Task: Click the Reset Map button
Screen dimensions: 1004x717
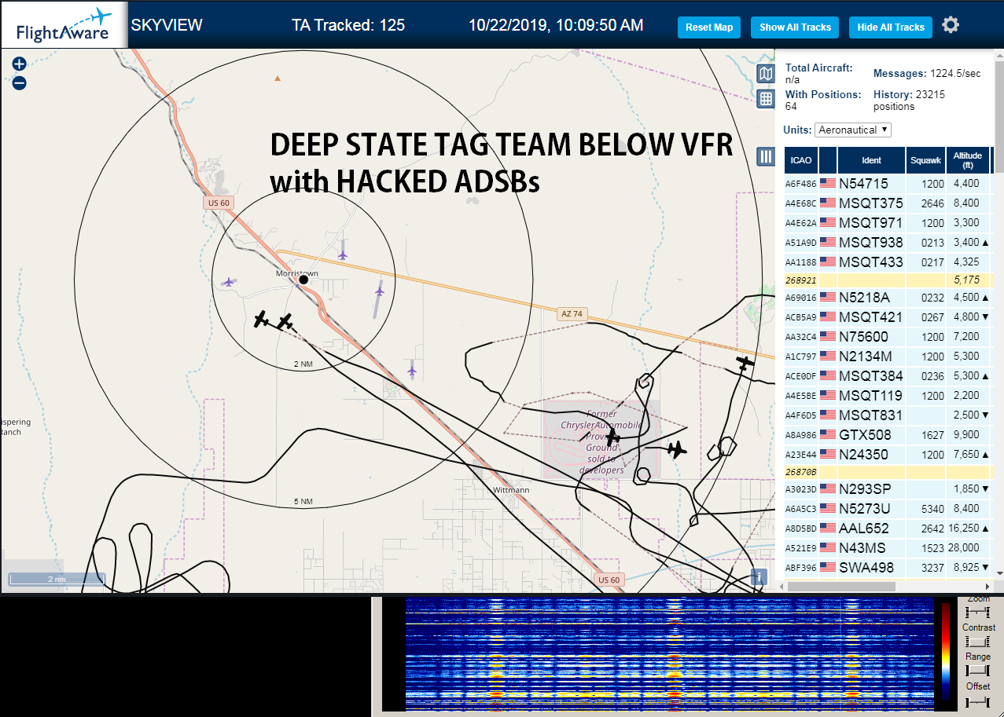Action: click(709, 27)
